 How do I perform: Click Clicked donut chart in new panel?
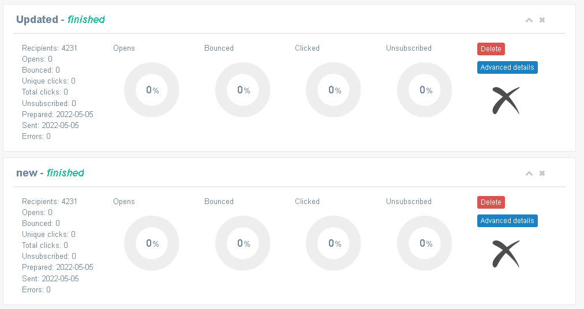coord(334,243)
